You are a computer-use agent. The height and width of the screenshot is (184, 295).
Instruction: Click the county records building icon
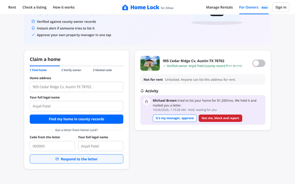point(33,22)
